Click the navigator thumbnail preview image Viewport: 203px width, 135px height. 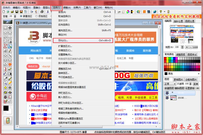[x=182, y=34]
